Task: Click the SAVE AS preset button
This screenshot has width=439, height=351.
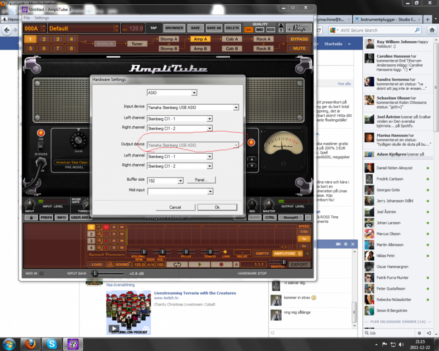Action: (x=214, y=28)
